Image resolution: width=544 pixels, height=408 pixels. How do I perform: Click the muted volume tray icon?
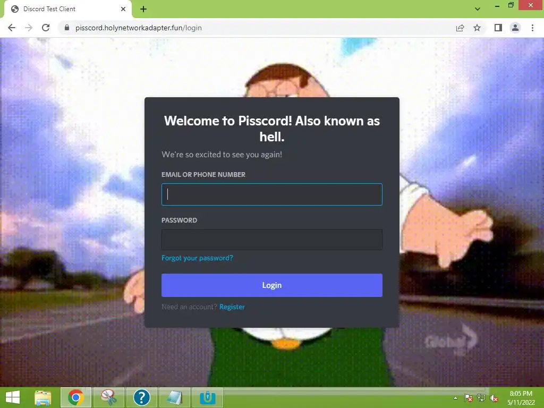(x=494, y=398)
